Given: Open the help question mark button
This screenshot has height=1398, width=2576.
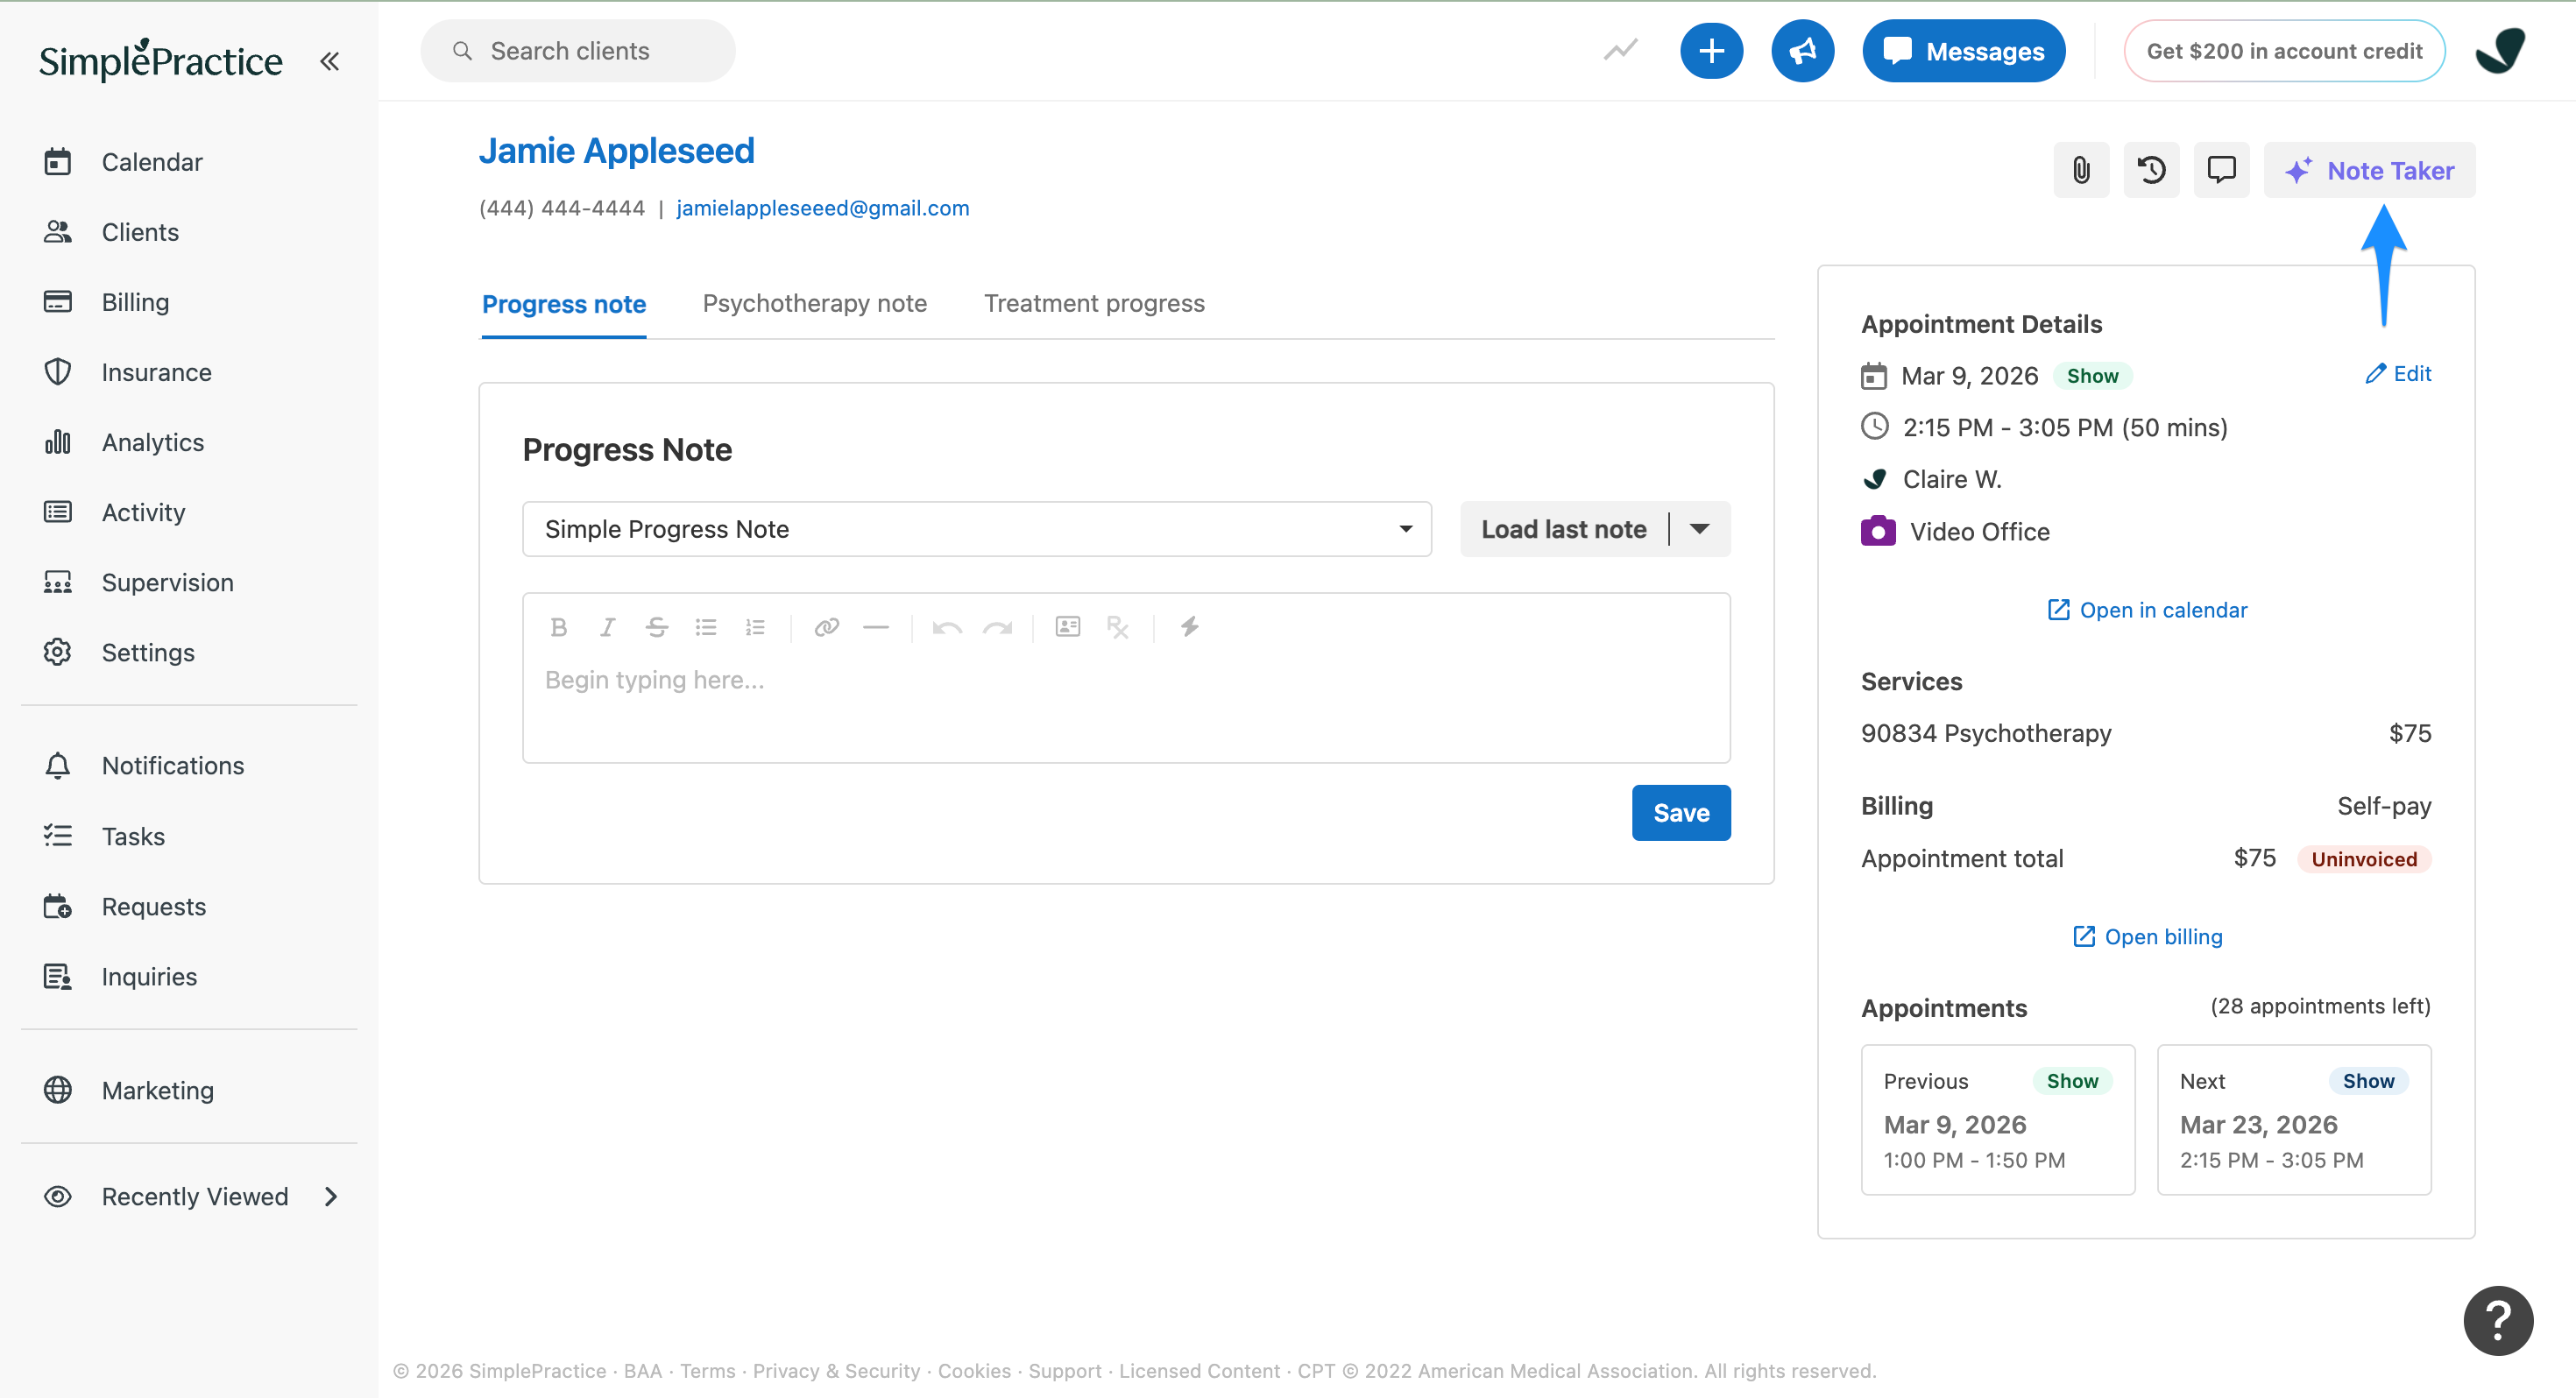Looking at the screenshot, I should tap(2498, 1320).
